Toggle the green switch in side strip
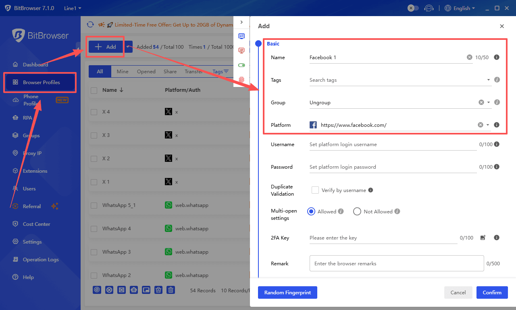The height and width of the screenshot is (310, 516). [x=241, y=65]
